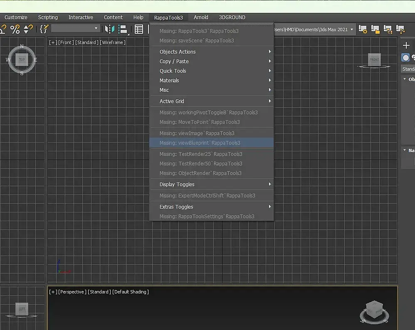The image size is (415, 330).
Task: Open the Customize menu
Action: point(16,17)
